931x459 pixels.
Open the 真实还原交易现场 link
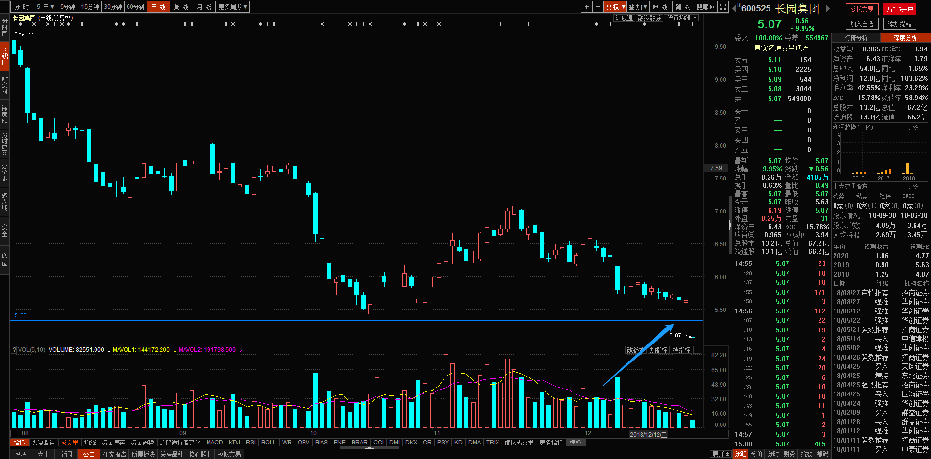[781, 48]
